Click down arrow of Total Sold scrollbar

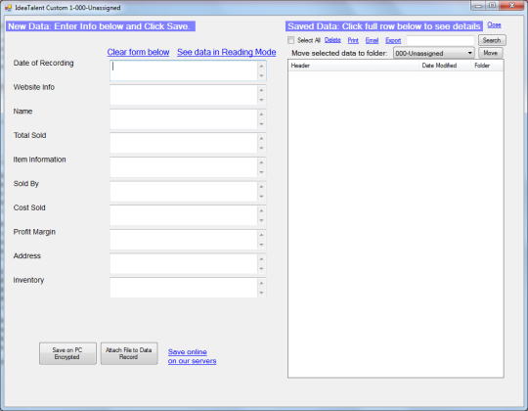[262, 148]
